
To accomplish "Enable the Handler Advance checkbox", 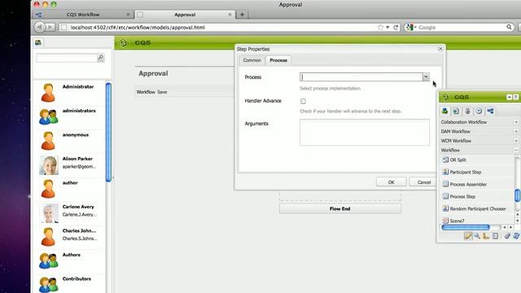I will [x=303, y=101].
